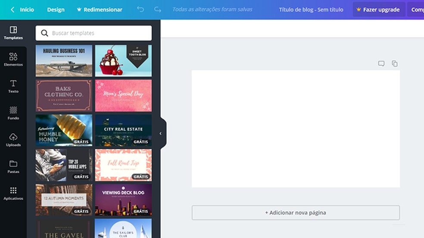Viewport: 424px width, 238px height.
Task: Select the Humble Honey template thumbnail
Action: [x=64, y=130]
